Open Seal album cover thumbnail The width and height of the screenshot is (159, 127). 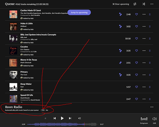pyautogui.click(x=13, y=87)
